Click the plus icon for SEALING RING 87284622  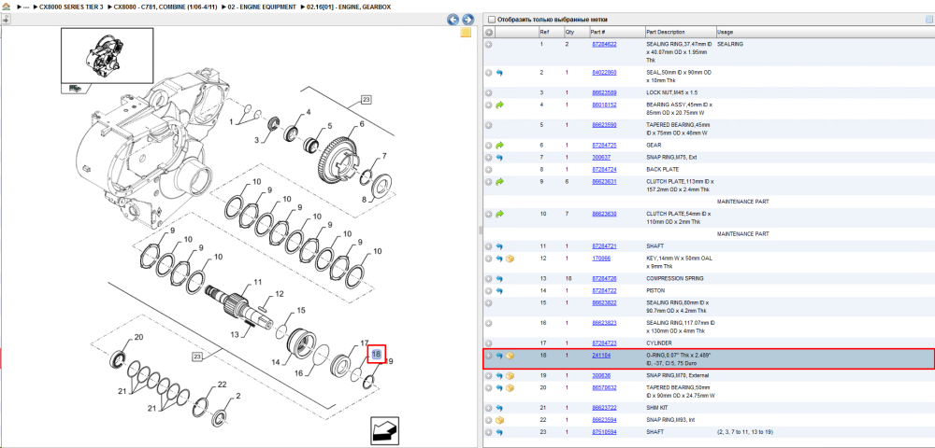click(488, 45)
